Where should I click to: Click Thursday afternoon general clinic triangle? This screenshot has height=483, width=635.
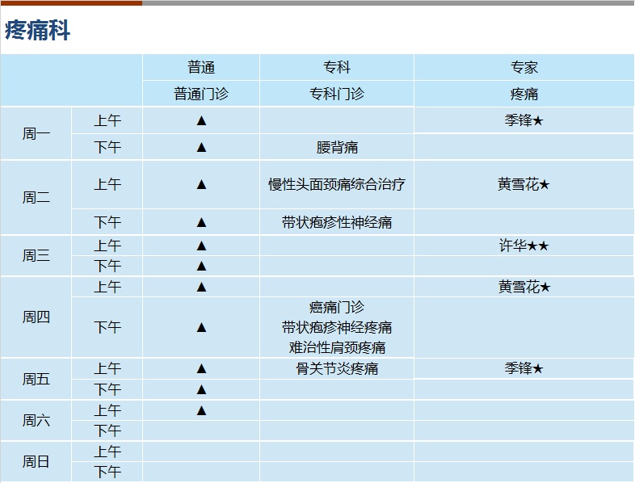click(201, 327)
